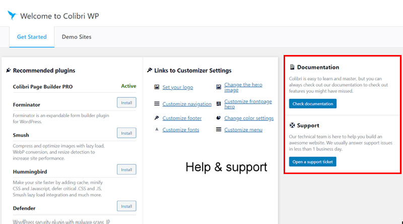Click the layout icon beside Customize frontpage hero
This screenshot has height=224, width=403.
pos(219,104)
